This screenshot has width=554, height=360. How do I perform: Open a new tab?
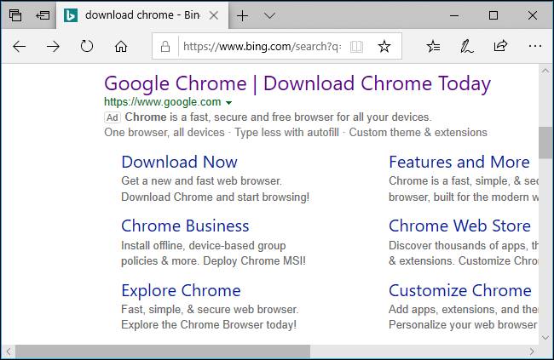point(243,15)
